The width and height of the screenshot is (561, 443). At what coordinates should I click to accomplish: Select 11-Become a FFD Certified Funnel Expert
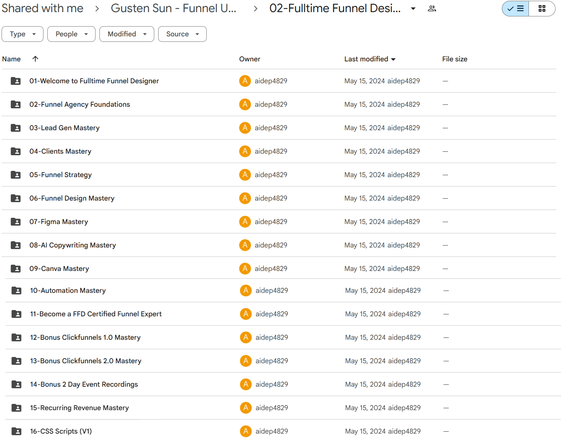coord(96,314)
